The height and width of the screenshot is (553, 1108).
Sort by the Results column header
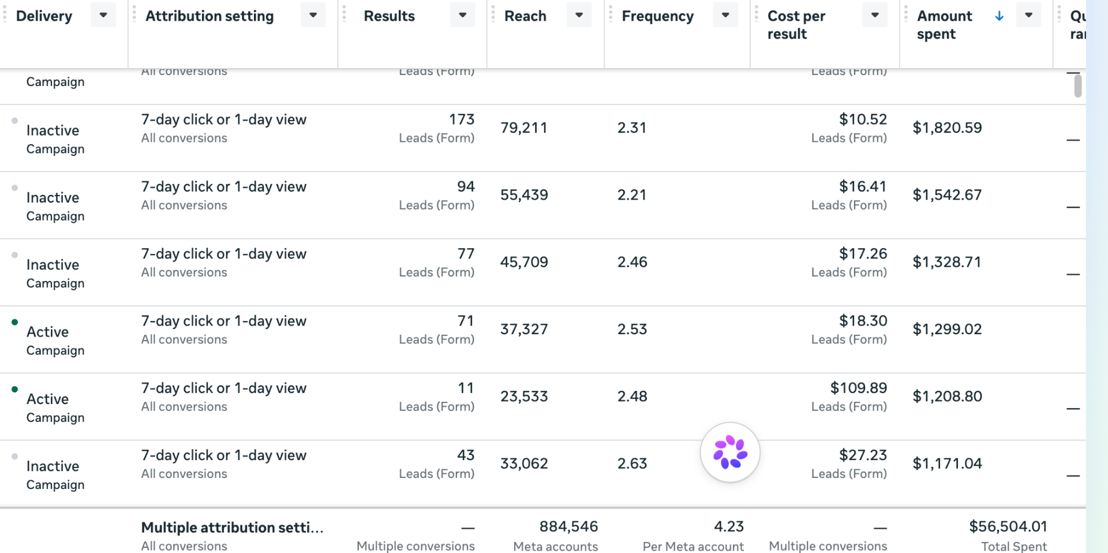pos(389,16)
